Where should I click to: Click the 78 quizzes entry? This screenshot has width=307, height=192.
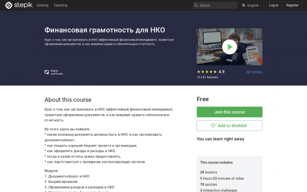209,184
